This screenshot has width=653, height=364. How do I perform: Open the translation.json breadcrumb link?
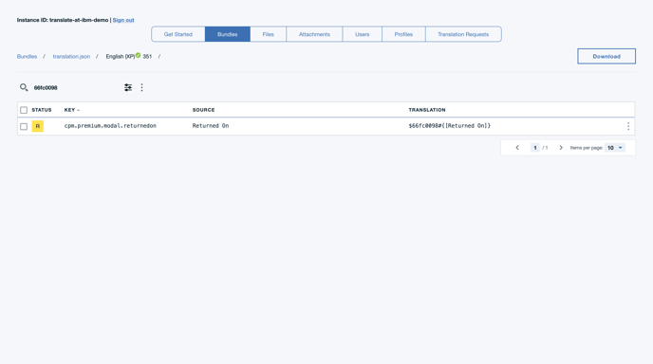pyautogui.click(x=71, y=56)
